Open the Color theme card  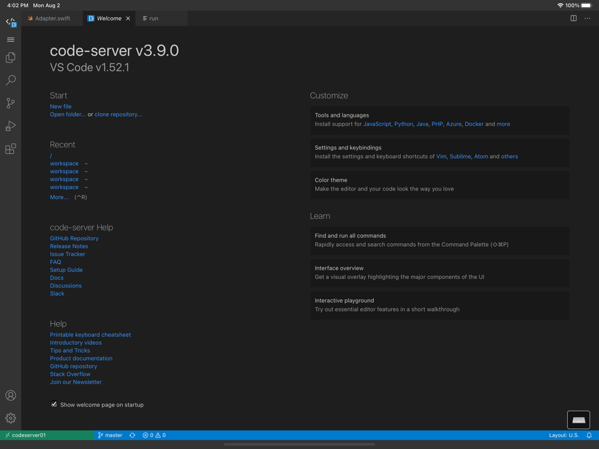pos(439,185)
